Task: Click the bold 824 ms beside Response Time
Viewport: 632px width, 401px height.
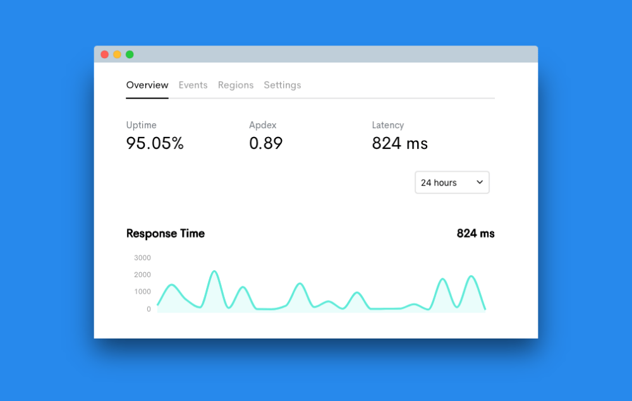Action: pos(476,234)
